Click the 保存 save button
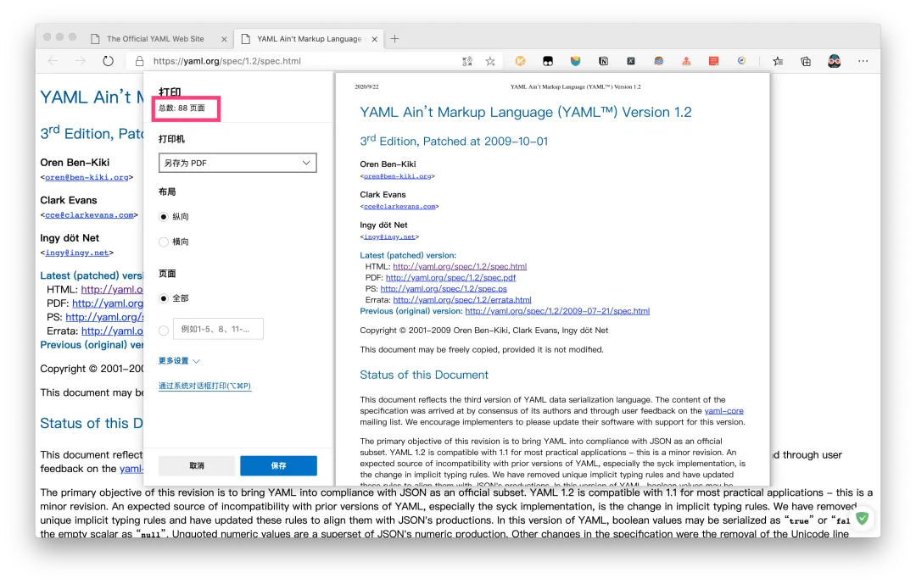 279,465
